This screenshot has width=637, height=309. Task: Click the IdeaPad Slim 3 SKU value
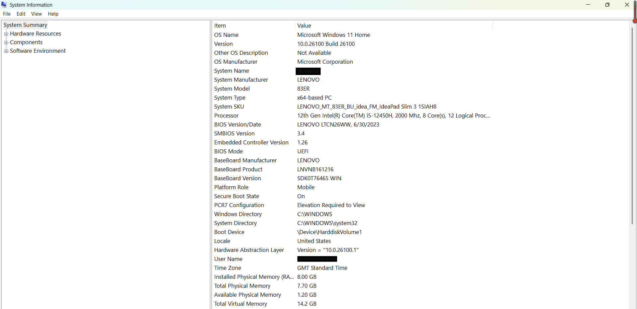coord(367,107)
